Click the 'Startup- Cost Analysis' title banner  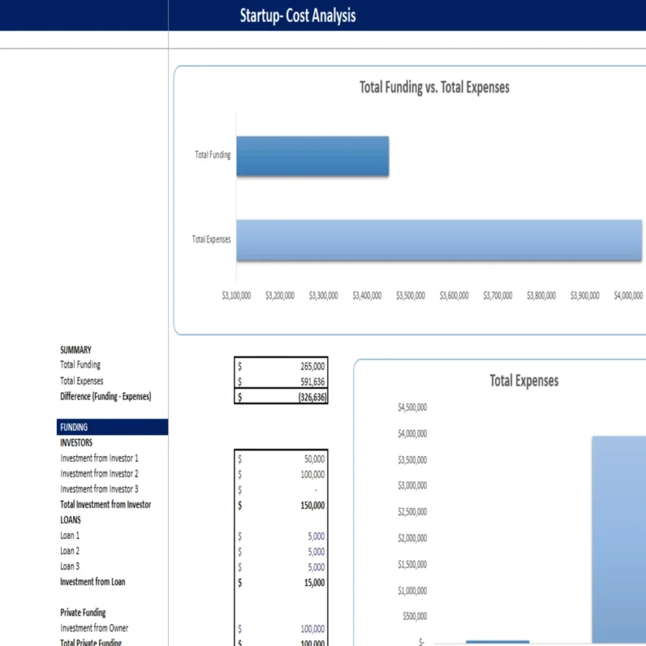point(297,15)
